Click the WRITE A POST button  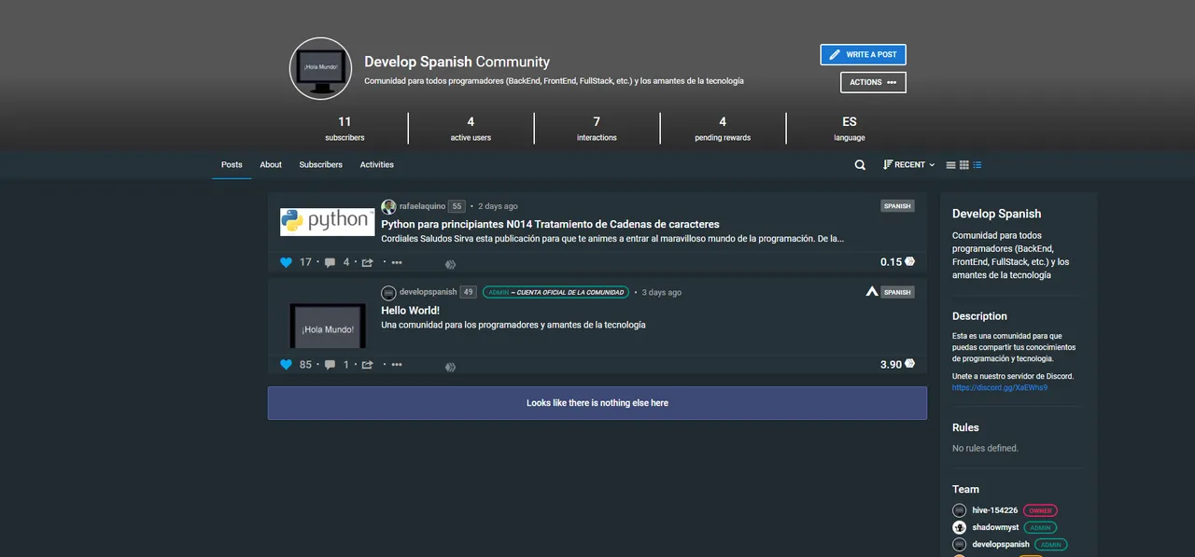(863, 55)
